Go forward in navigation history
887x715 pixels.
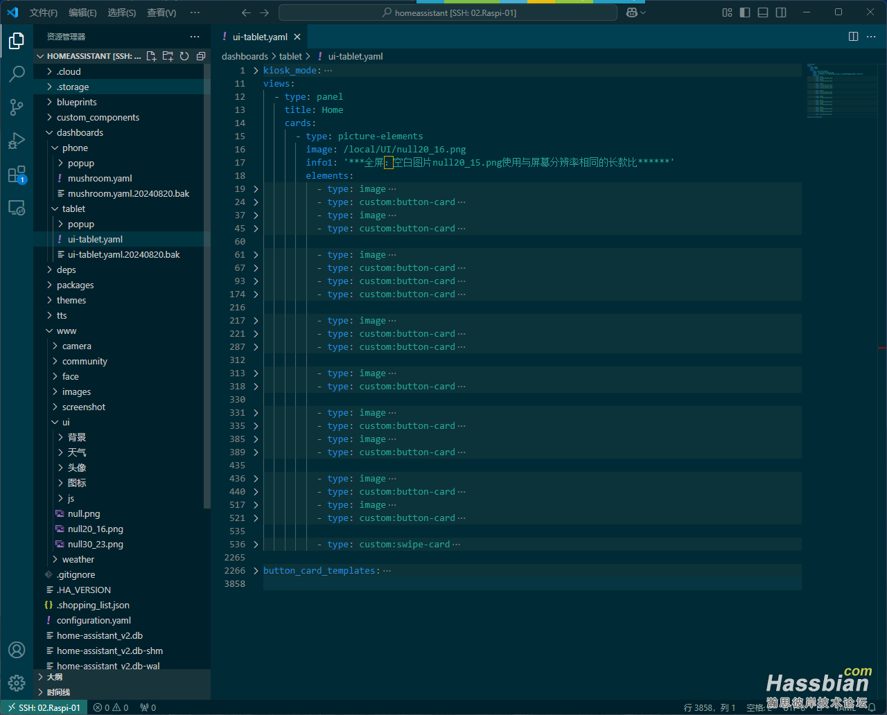(x=264, y=12)
